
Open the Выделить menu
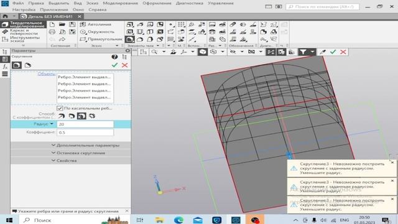click(x=59, y=3)
